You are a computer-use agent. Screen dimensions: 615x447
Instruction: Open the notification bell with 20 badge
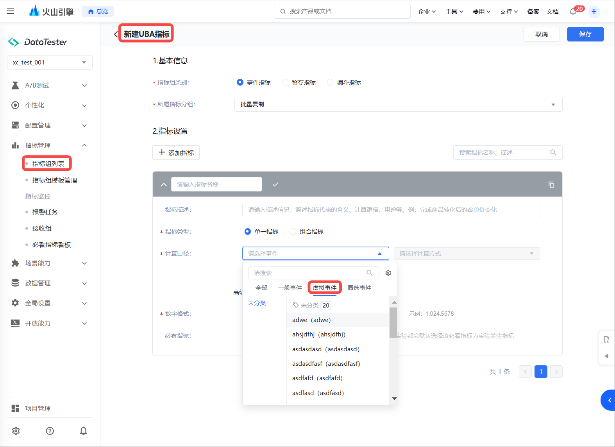pos(573,11)
